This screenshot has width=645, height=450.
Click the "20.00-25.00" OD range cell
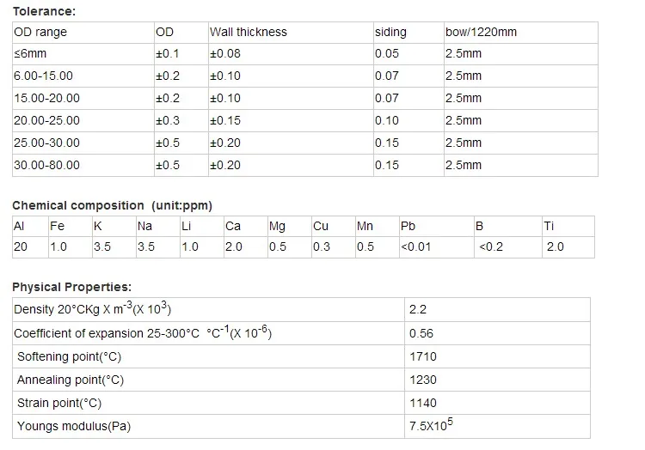click(47, 120)
